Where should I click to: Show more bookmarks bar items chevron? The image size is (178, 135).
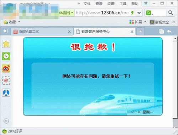point(173,22)
